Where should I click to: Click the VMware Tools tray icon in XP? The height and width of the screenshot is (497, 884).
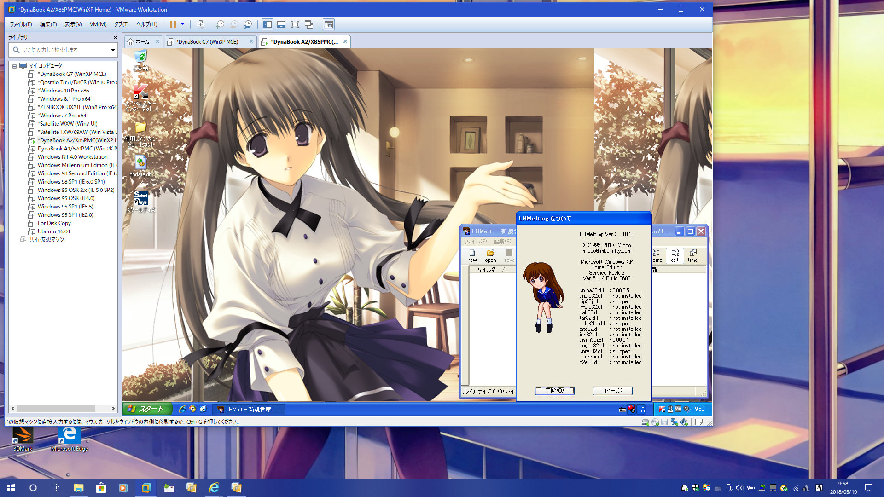(678, 409)
